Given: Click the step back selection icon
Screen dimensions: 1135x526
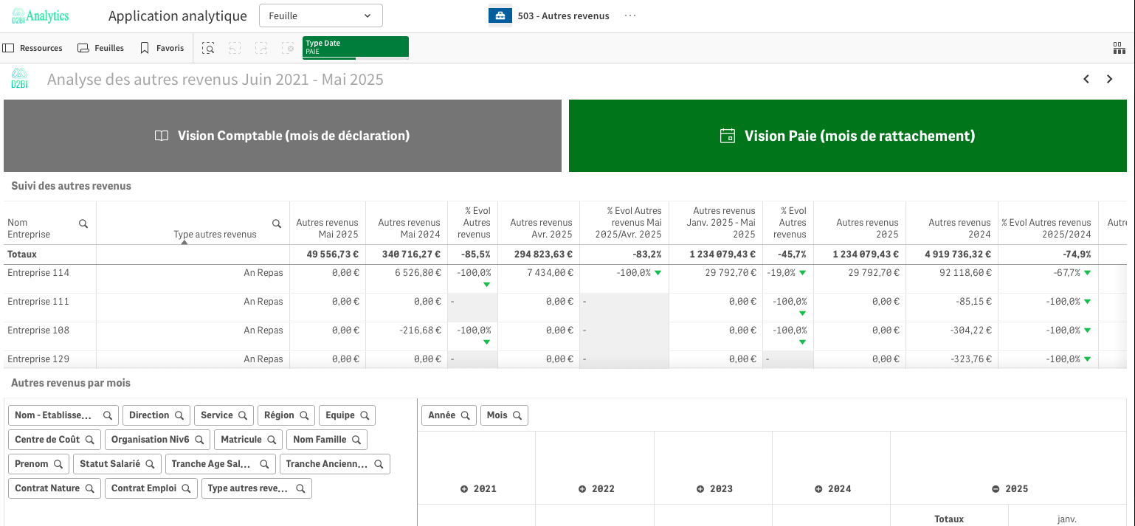Looking at the screenshot, I should (x=235, y=48).
